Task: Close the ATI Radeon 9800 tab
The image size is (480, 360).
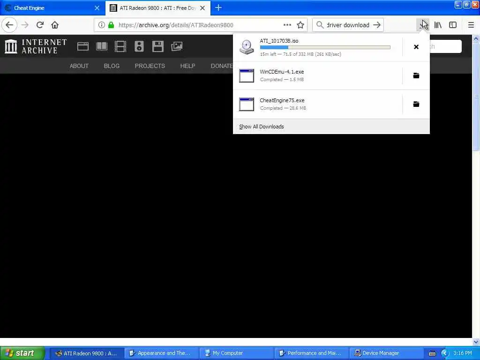Action: coord(202,8)
